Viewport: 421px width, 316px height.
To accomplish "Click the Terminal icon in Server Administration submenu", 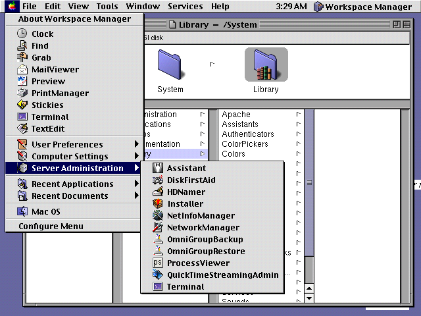I will click(158, 286).
